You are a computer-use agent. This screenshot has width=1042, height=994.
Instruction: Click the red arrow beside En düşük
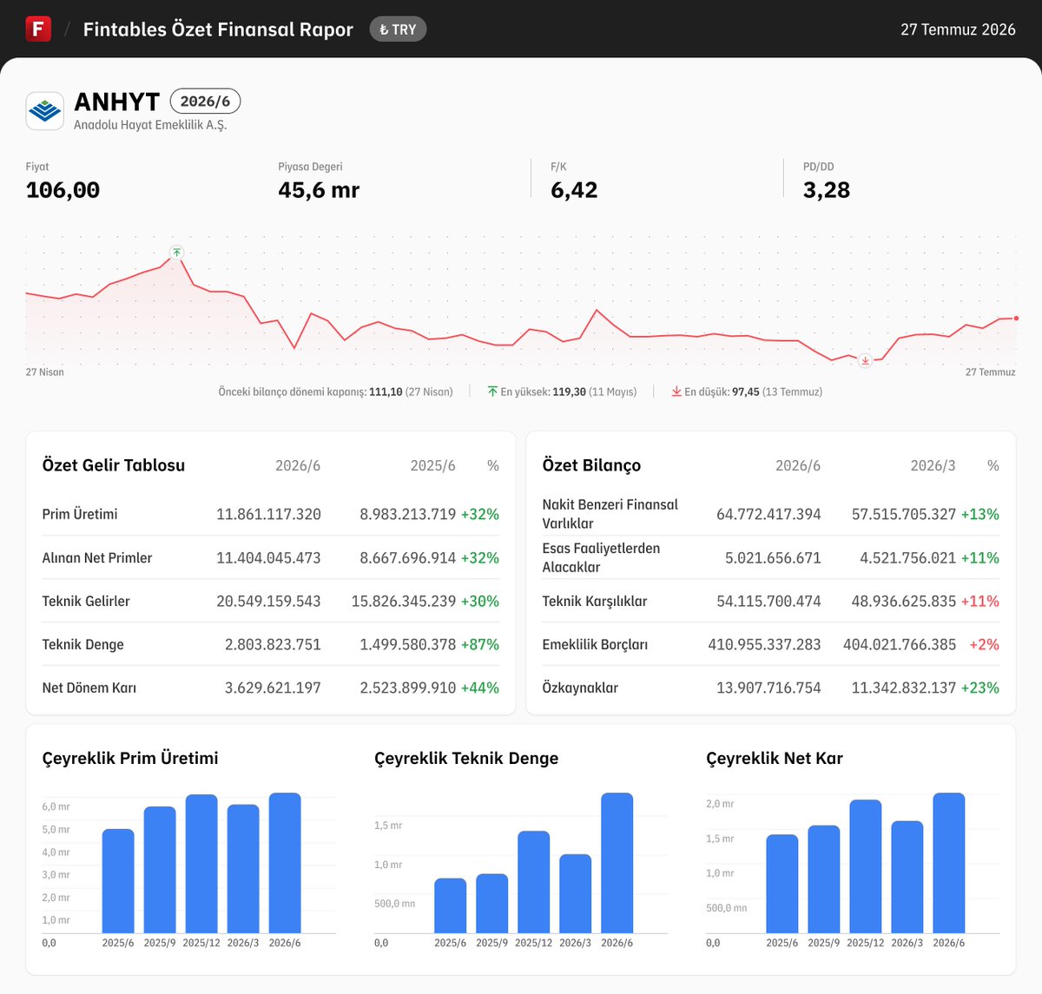point(676,392)
